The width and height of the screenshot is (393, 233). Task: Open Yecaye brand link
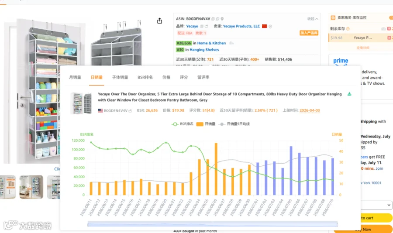(192, 26)
